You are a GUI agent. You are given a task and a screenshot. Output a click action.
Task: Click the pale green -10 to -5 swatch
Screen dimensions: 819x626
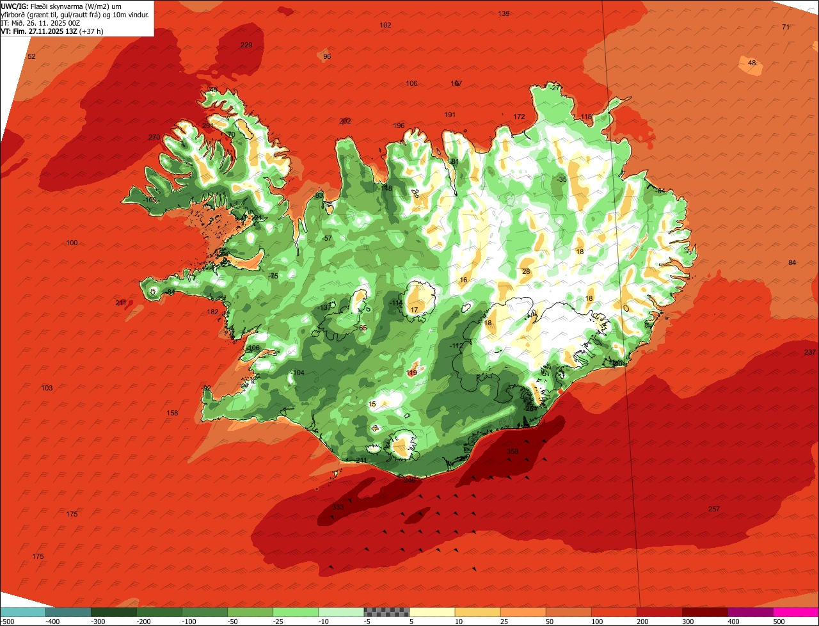coord(341,612)
